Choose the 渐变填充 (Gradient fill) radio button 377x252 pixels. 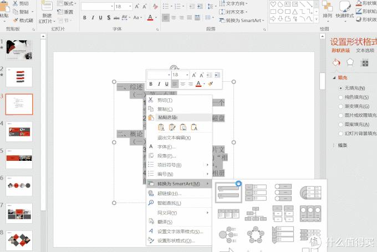pos(340,107)
